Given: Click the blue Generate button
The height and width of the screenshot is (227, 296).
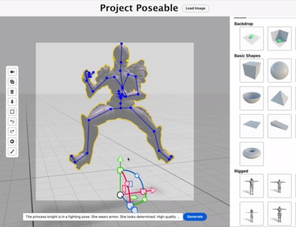Looking at the screenshot, I should [195, 217].
